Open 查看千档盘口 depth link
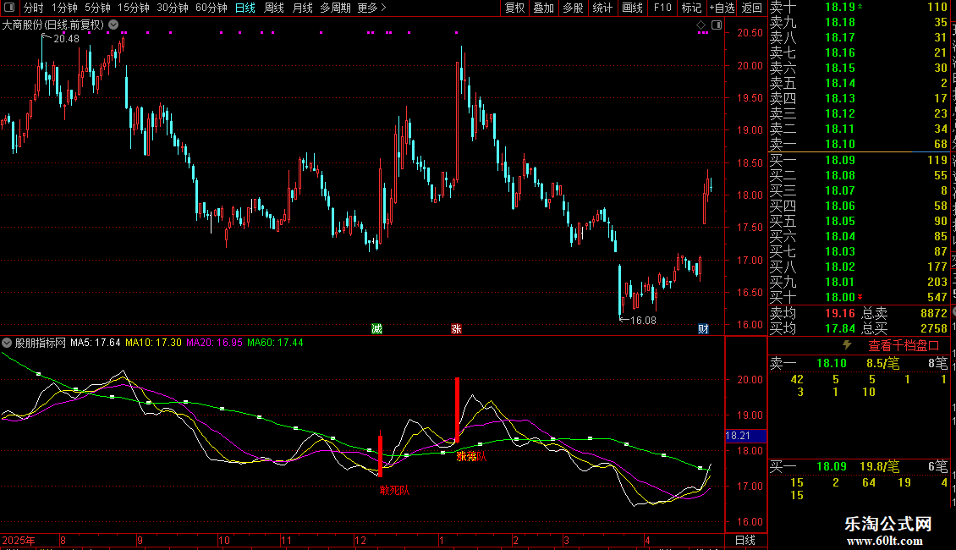Viewport: 956px width, 550px height. tap(904, 346)
